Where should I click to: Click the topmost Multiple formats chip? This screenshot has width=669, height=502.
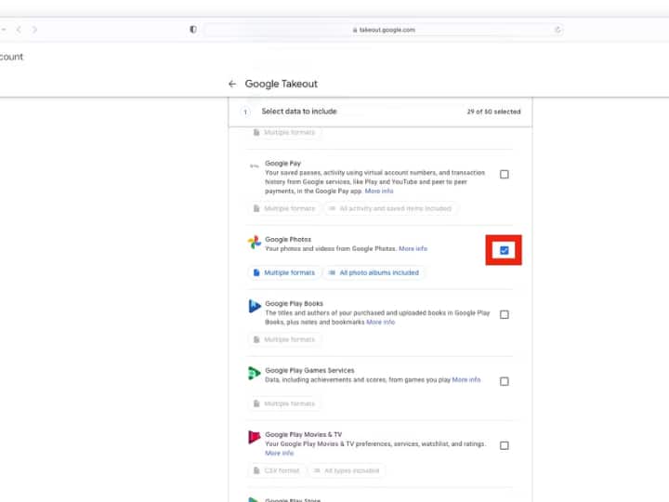coord(284,132)
